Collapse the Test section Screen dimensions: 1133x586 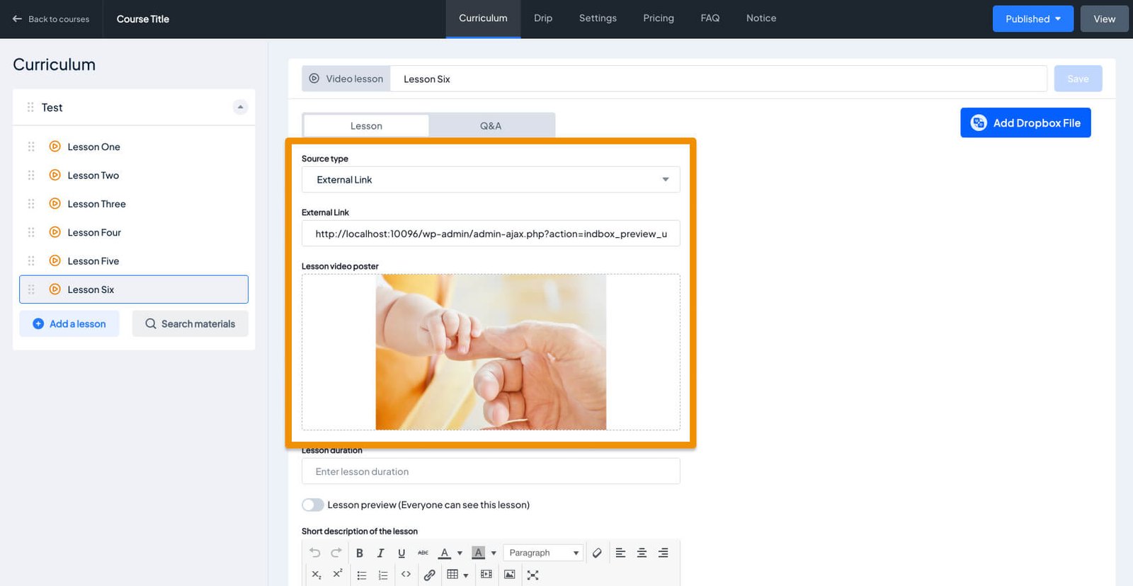[241, 107]
